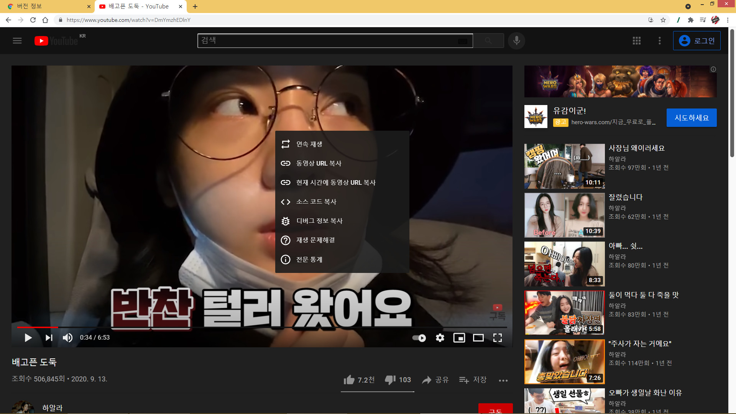Click the voice search microphone

click(516, 41)
